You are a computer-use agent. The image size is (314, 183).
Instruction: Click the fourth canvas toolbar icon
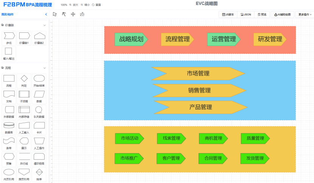[82, 14]
